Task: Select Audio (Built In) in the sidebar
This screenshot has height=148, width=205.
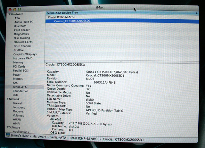Action: [x=24, y=22]
